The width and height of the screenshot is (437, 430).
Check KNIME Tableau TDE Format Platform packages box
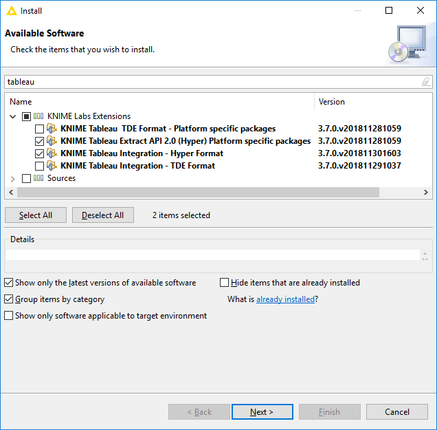click(39, 129)
